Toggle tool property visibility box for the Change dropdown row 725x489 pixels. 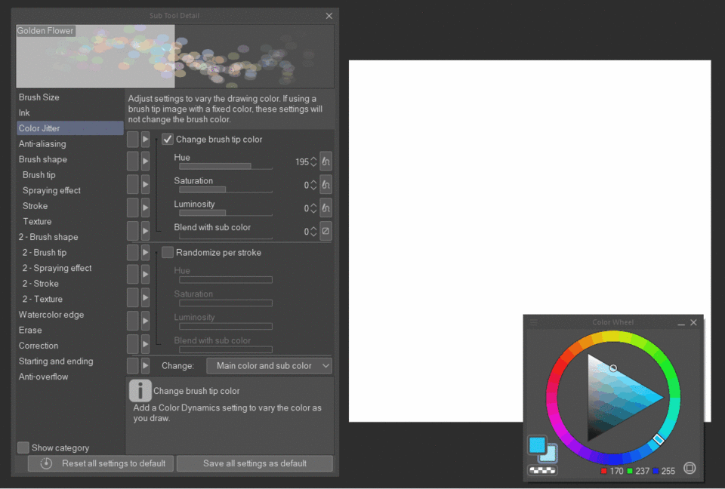(133, 365)
